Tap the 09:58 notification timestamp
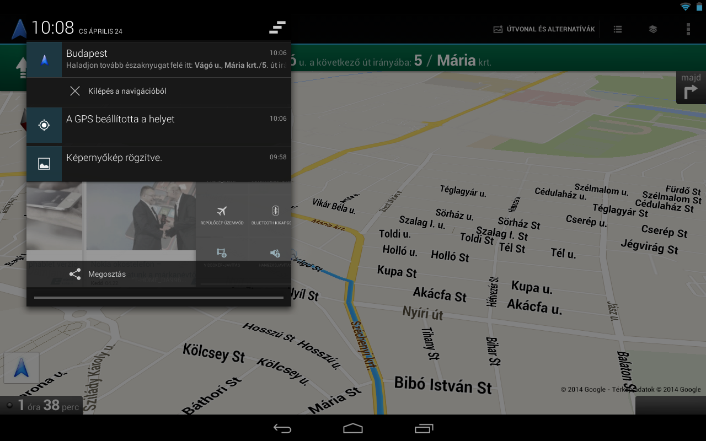This screenshot has width=706, height=441. pyautogui.click(x=278, y=157)
